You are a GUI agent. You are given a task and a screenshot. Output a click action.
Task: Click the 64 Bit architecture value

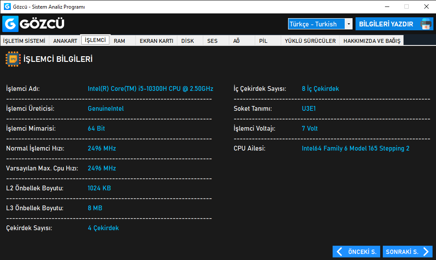click(96, 128)
